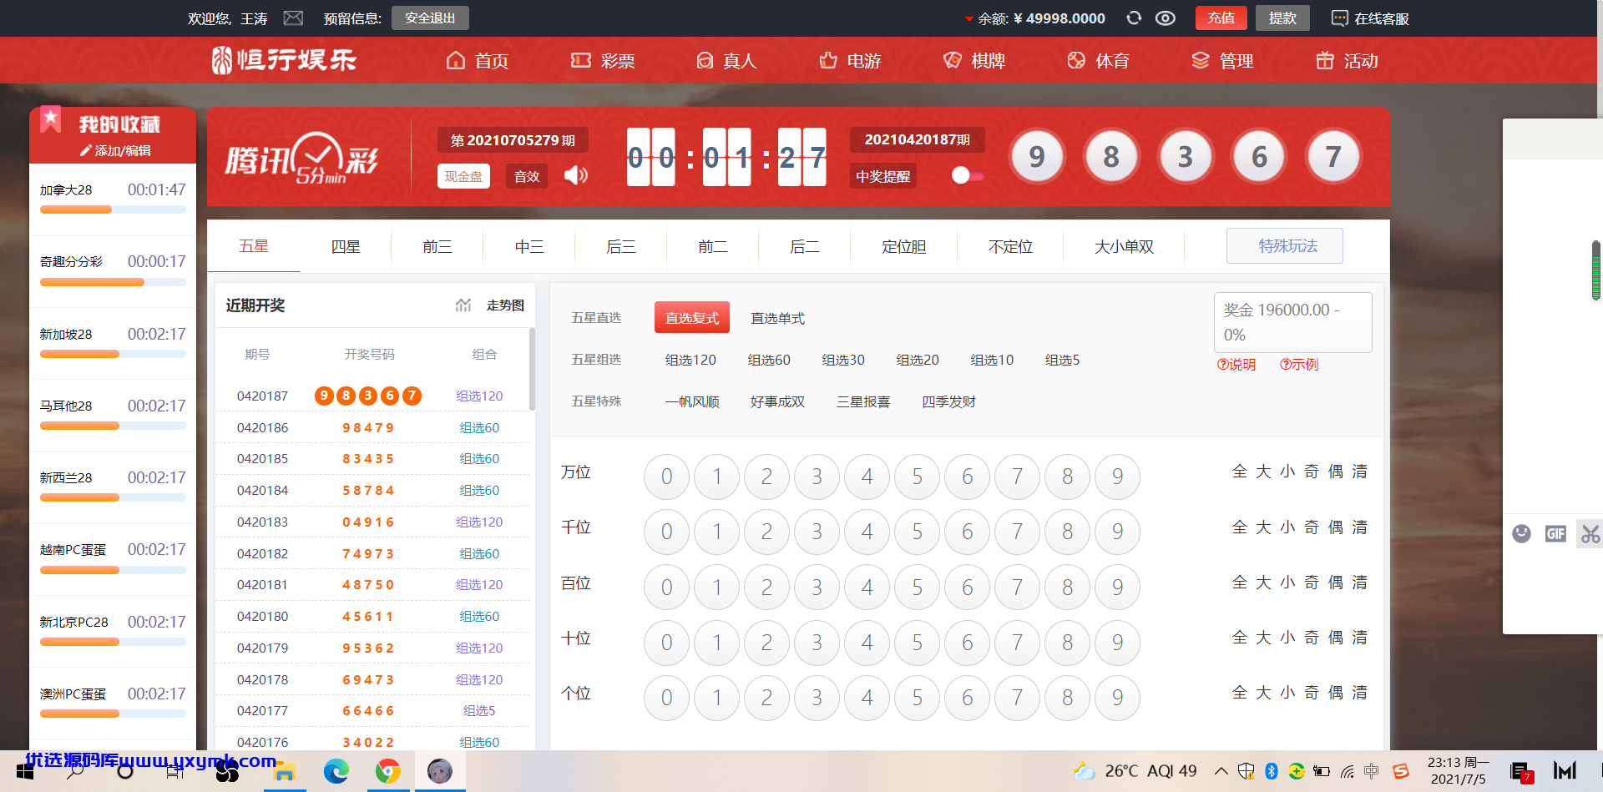Switch to the 定位胆 tab
1603x792 pixels.
[x=903, y=246]
